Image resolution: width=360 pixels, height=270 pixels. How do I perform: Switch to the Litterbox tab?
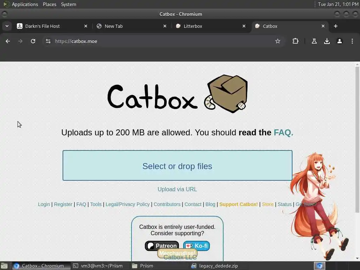pyautogui.click(x=211, y=26)
